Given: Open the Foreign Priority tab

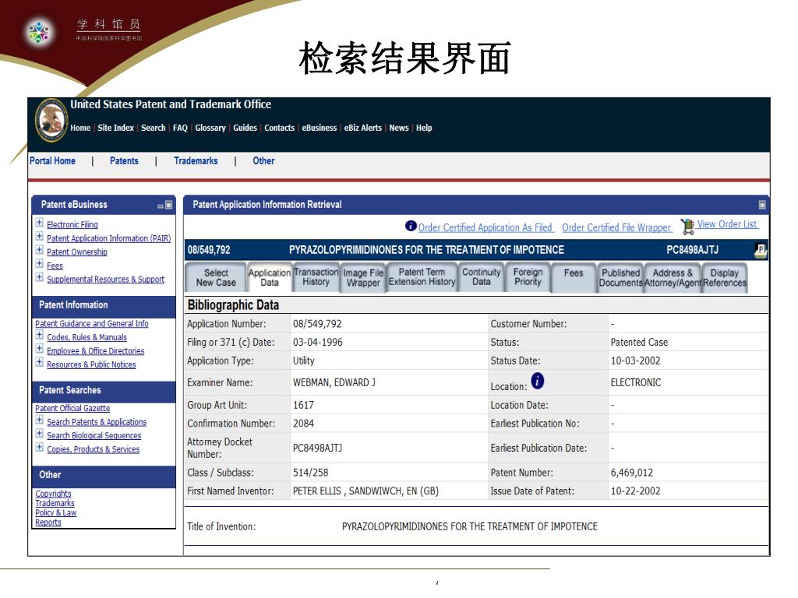Looking at the screenshot, I should coord(528,278).
